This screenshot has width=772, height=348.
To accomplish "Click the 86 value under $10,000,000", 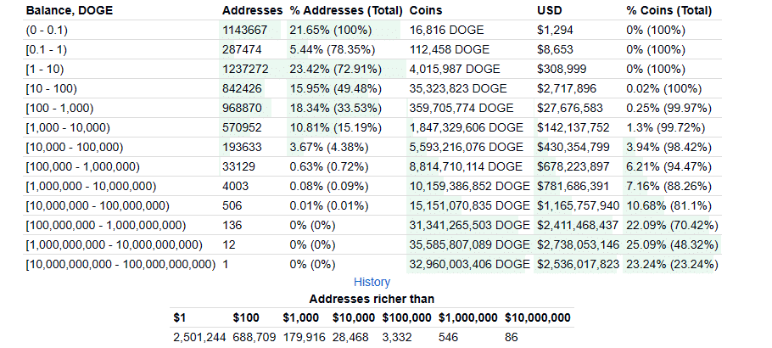I will 511,338.
